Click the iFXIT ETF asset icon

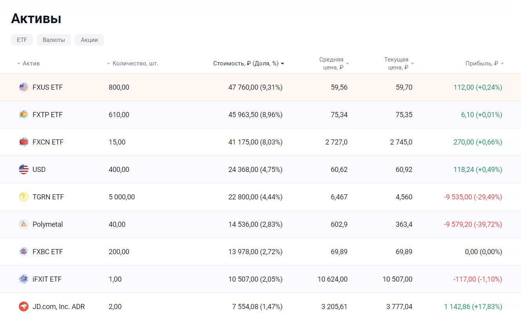tap(24, 279)
